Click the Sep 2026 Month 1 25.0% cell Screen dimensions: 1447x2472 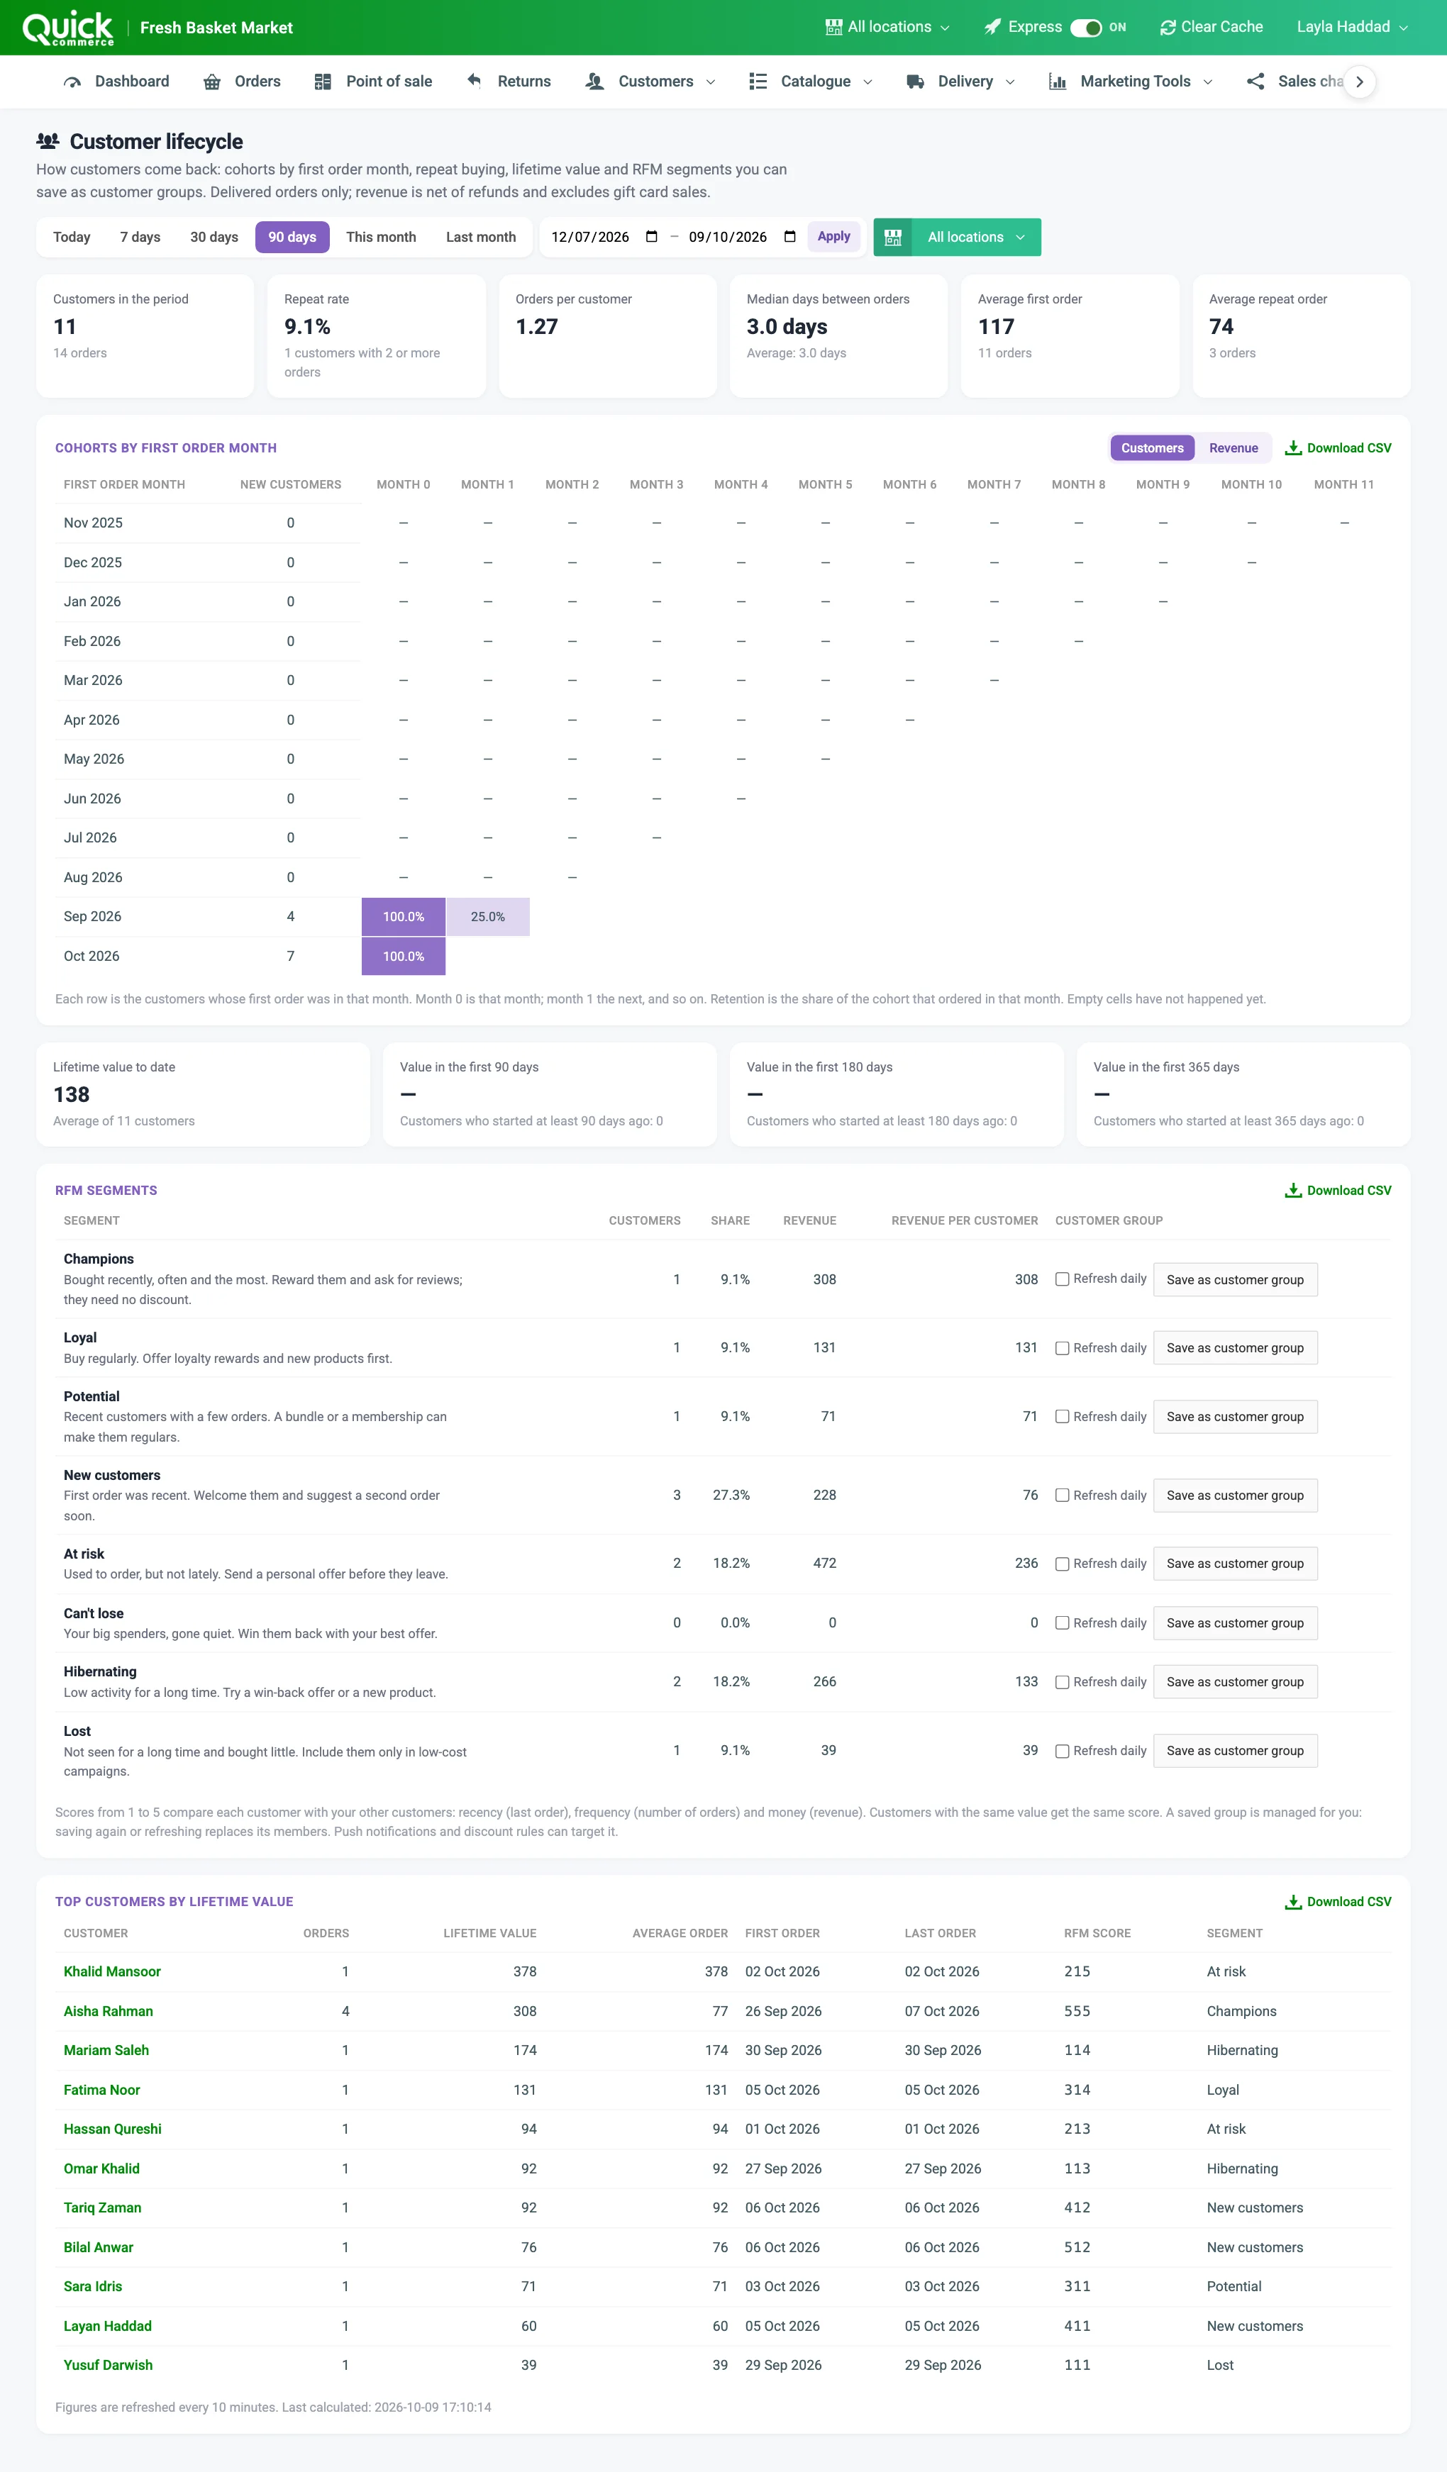(x=487, y=917)
